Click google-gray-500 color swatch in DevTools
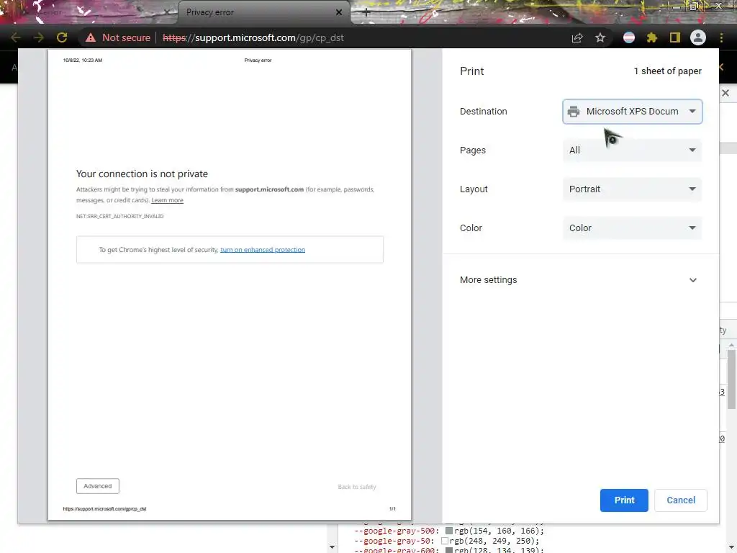 coord(449,531)
